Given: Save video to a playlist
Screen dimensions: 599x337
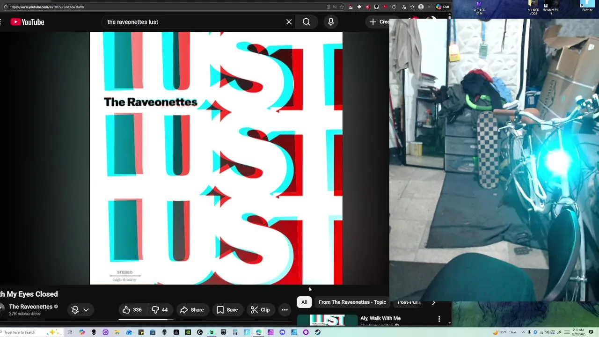Looking at the screenshot, I should (227, 310).
